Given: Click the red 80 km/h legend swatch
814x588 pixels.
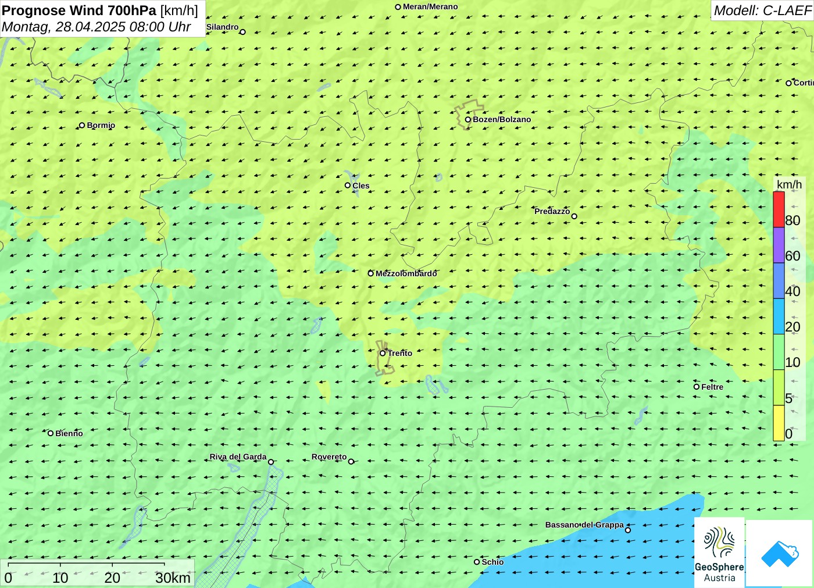Looking at the screenshot, I should (x=779, y=209).
